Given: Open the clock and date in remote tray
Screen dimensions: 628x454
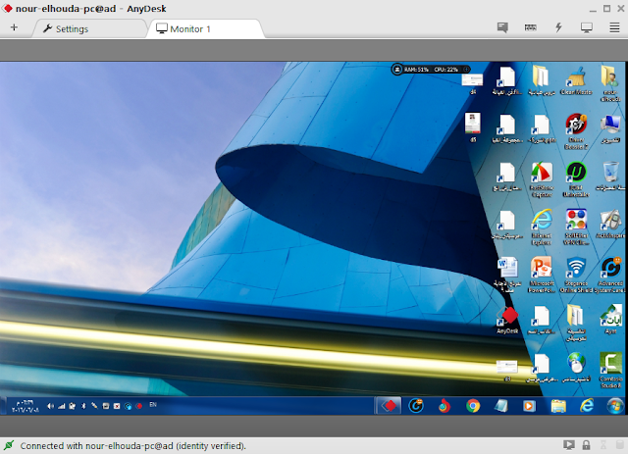Looking at the screenshot, I should click(x=25, y=406).
